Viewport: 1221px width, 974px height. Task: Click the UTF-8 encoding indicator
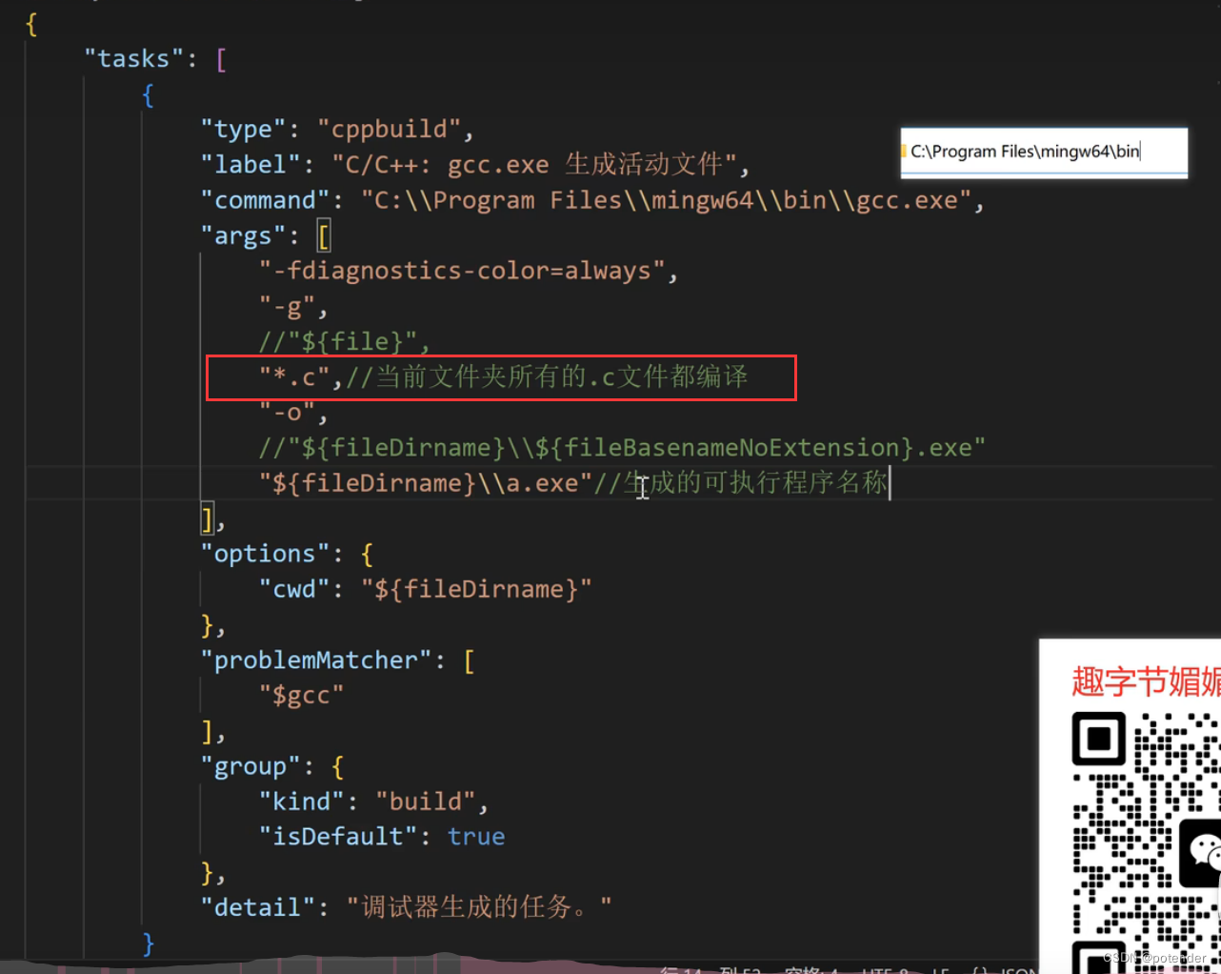(x=886, y=970)
